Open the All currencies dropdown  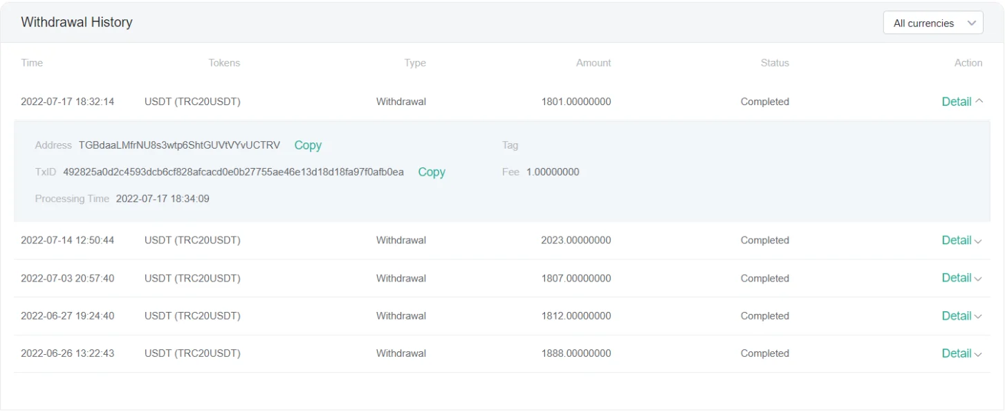click(932, 23)
